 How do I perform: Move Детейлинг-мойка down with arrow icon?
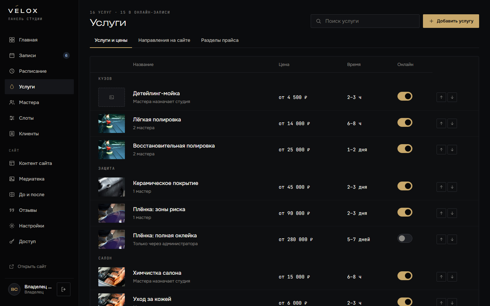[452, 97]
